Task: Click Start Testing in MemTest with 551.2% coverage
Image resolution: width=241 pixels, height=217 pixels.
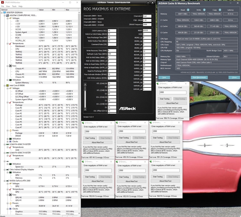Action: click(x=158, y=138)
